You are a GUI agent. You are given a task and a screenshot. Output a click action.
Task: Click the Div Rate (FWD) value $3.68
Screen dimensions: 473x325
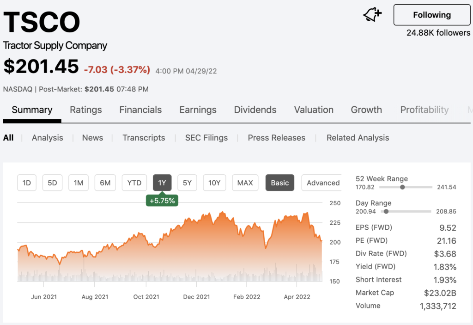tap(445, 254)
